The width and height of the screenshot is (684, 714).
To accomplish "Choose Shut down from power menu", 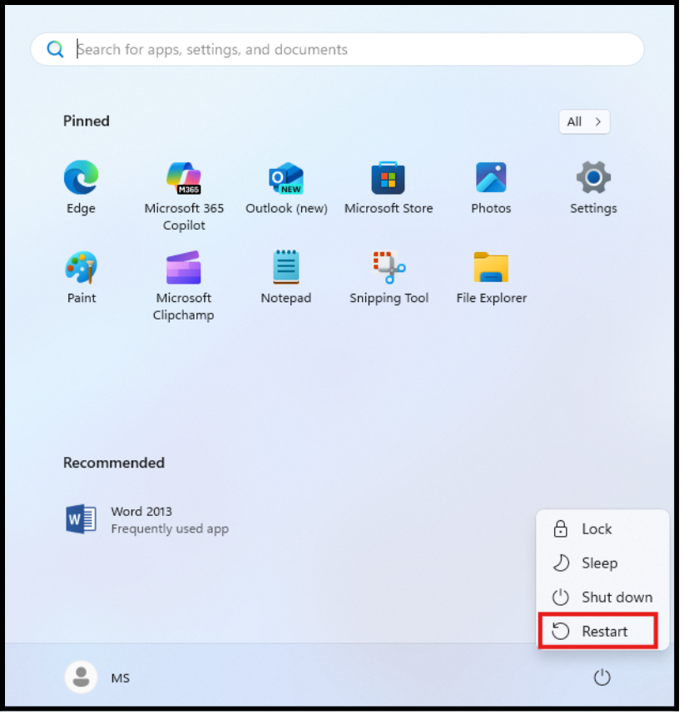I will (x=602, y=597).
